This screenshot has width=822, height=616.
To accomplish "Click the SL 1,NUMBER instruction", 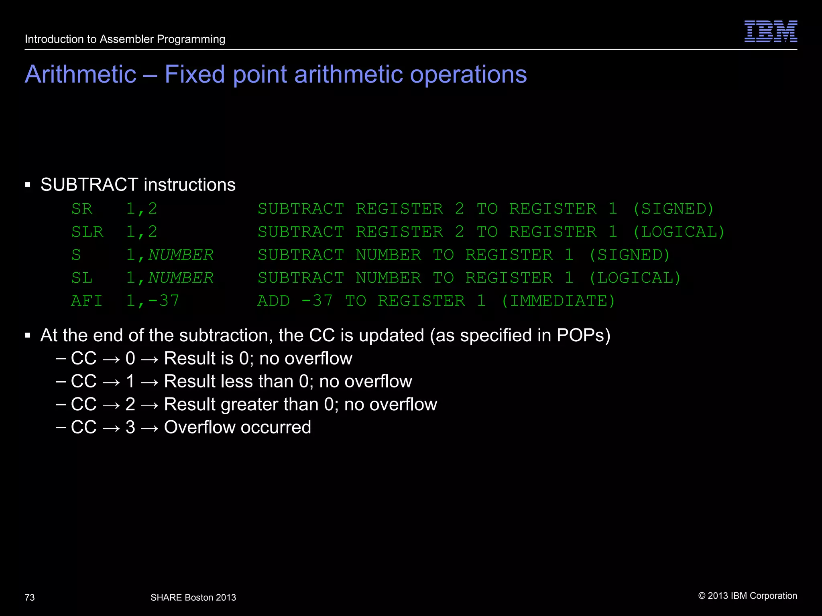I will pos(142,278).
